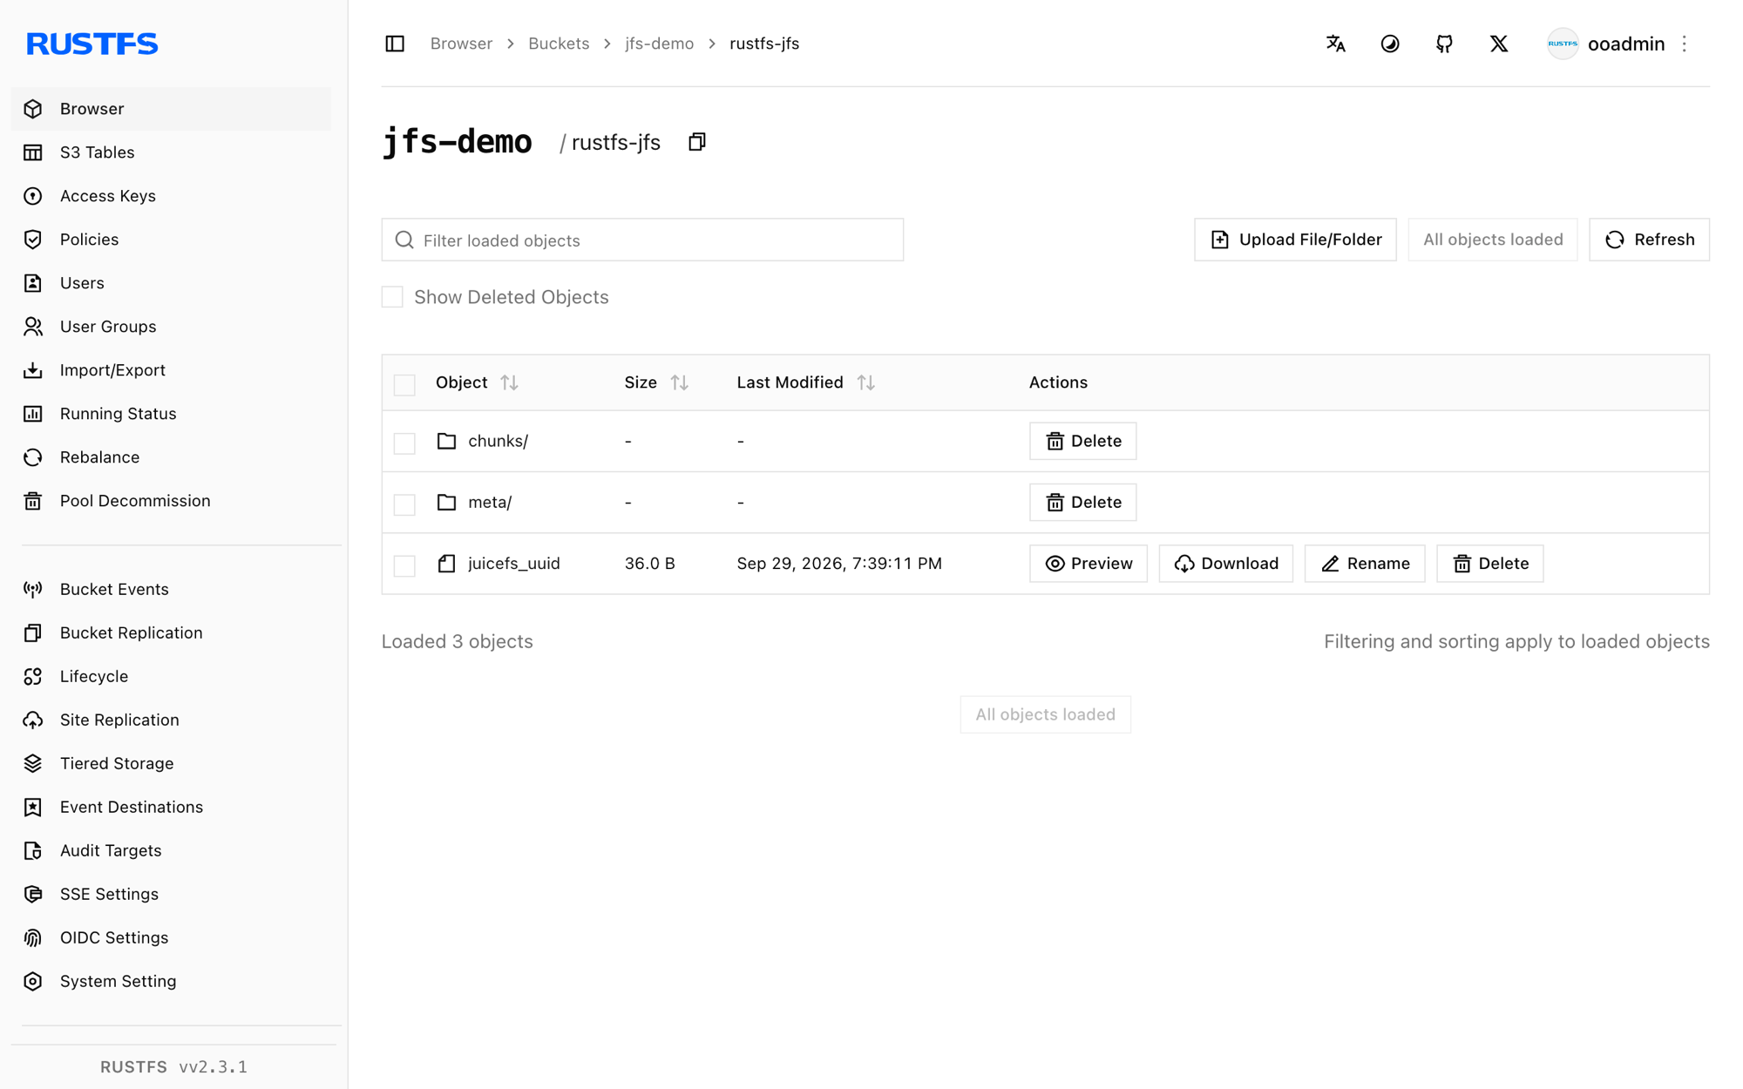Select the chunks/ row checkbox
1743x1089 pixels.
pyautogui.click(x=404, y=443)
